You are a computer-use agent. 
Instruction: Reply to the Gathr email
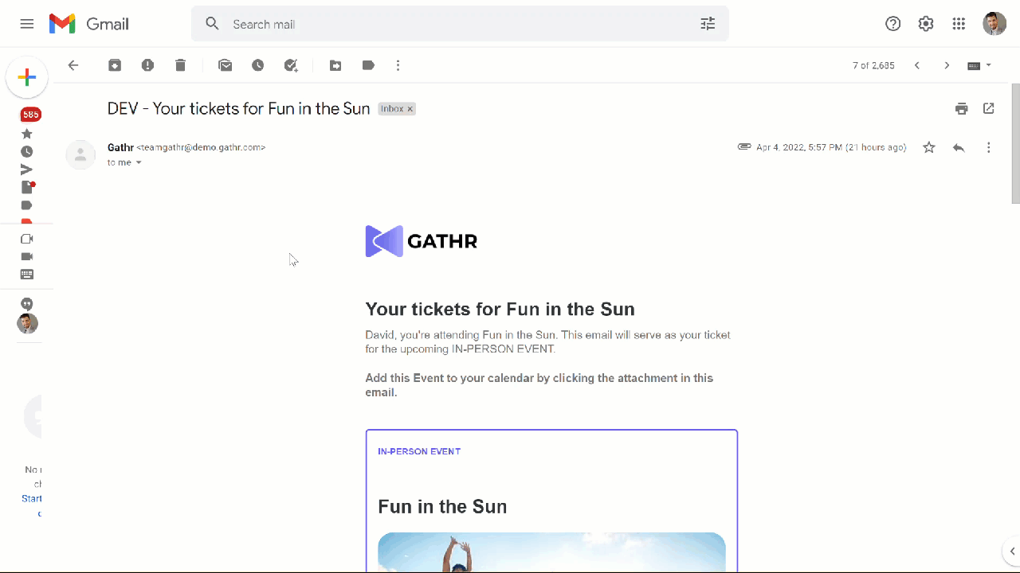[x=959, y=147]
